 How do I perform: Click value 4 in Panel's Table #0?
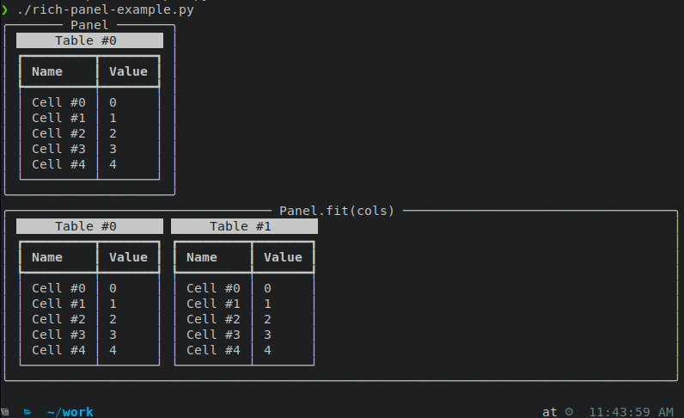pos(113,164)
